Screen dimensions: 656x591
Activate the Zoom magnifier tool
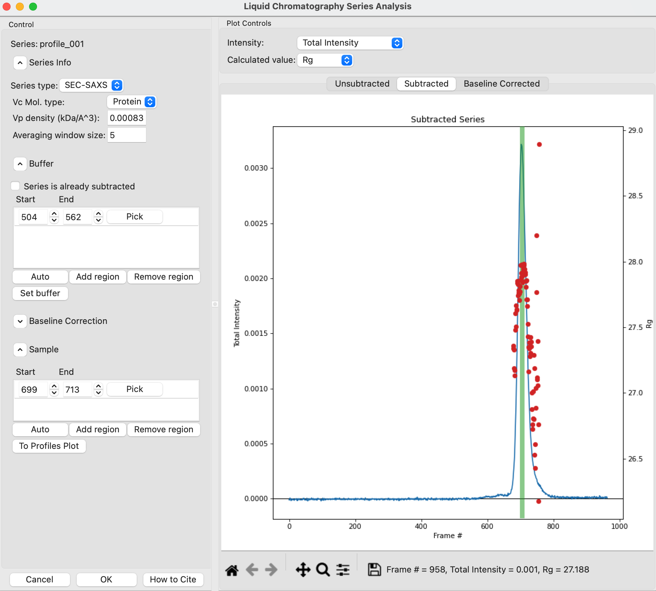pyautogui.click(x=323, y=570)
